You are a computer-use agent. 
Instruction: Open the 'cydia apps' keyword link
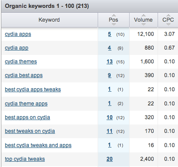[18, 34]
